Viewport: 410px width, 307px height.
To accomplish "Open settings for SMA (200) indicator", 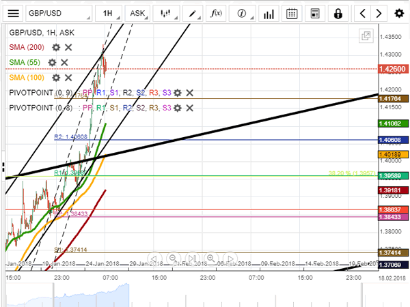I will pos(56,47).
